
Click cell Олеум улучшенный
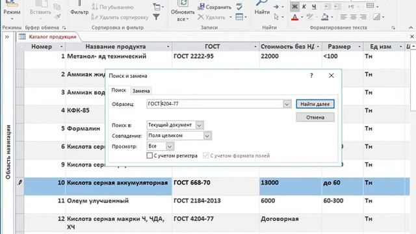(118, 204)
